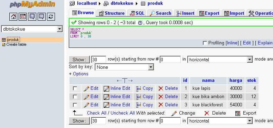Click the Uncheck All link
Viewport: 273px width, 128px height.
123,113
